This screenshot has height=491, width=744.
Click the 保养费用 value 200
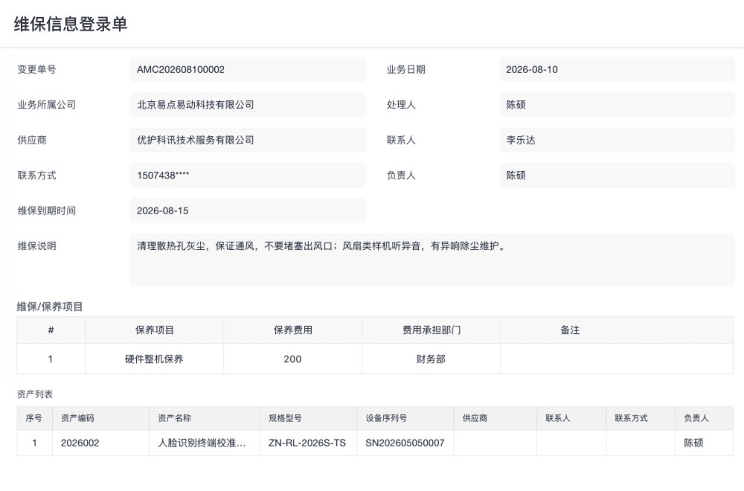click(x=292, y=359)
